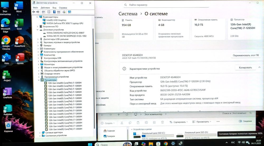This screenshot has width=264, height=146.
Task: Open the blue question-mark Help icon in Device Manager
Action: click(x=54, y=12)
